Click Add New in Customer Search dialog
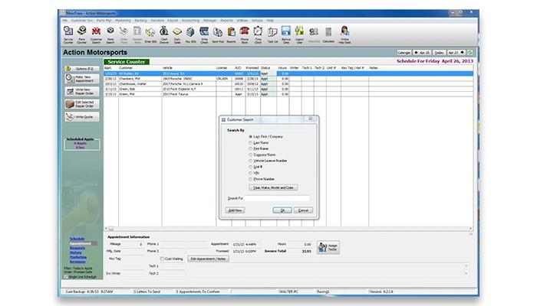The image size is (537, 306). pos(235,210)
